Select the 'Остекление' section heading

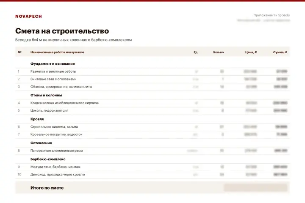click(41, 143)
